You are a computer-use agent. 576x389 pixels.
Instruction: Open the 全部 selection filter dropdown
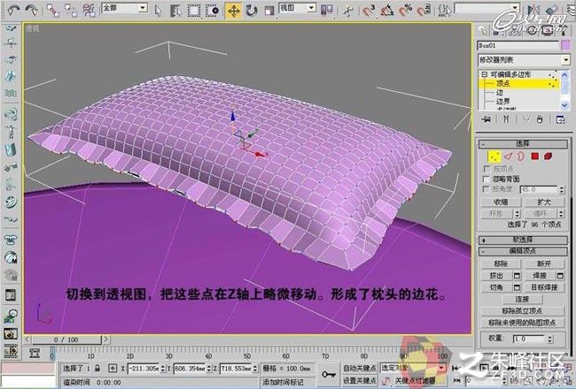tap(143, 7)
